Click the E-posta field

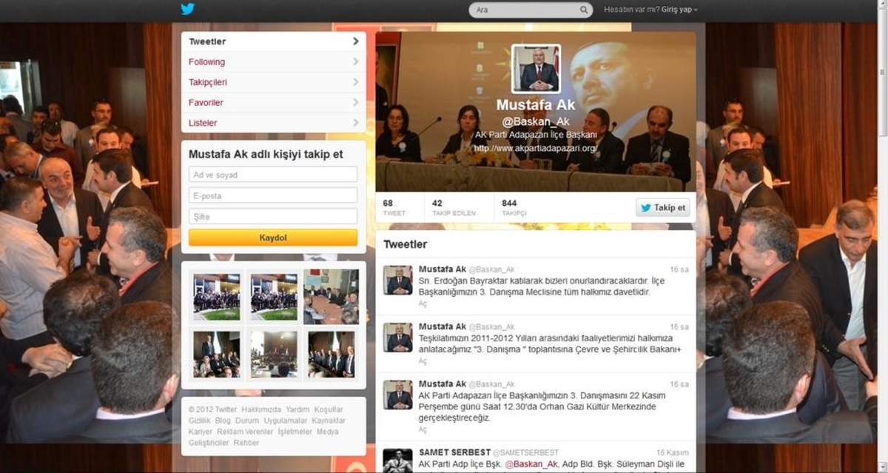pyautogui.click(x=273, y=195)
